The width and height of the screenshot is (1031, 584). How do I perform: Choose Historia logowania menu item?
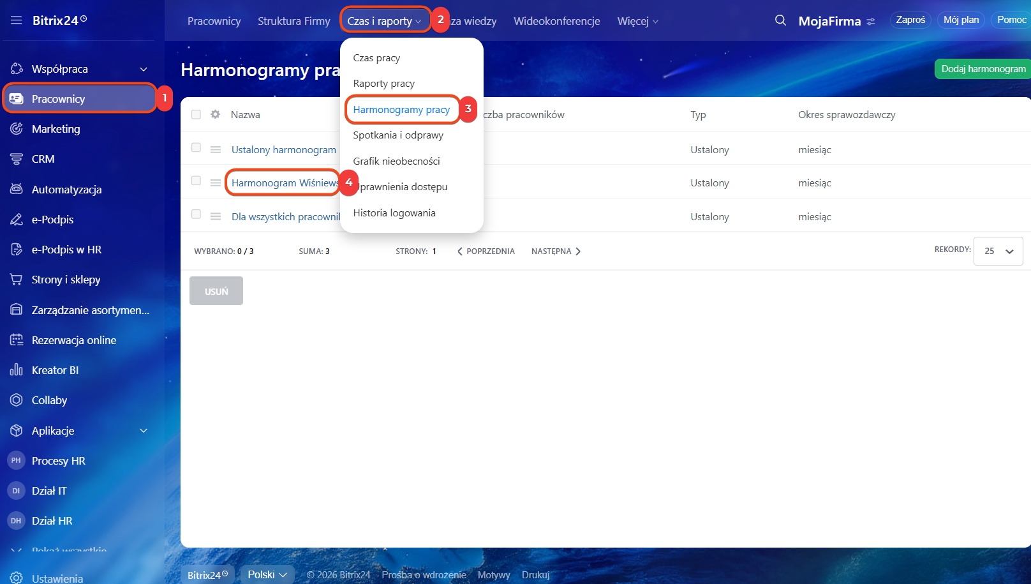coord(394,213)
